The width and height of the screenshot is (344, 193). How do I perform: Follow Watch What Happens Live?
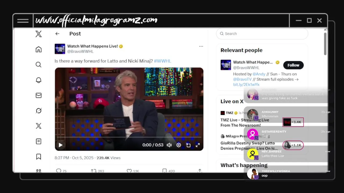coord(293,65)
